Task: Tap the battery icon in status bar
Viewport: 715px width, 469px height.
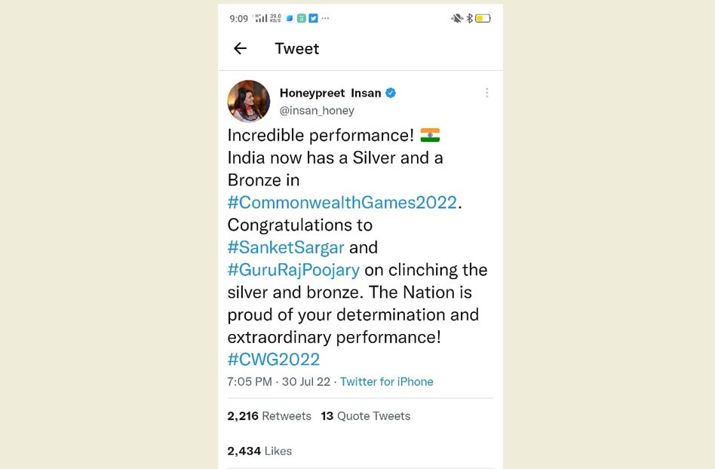Action: pos(483,19)
